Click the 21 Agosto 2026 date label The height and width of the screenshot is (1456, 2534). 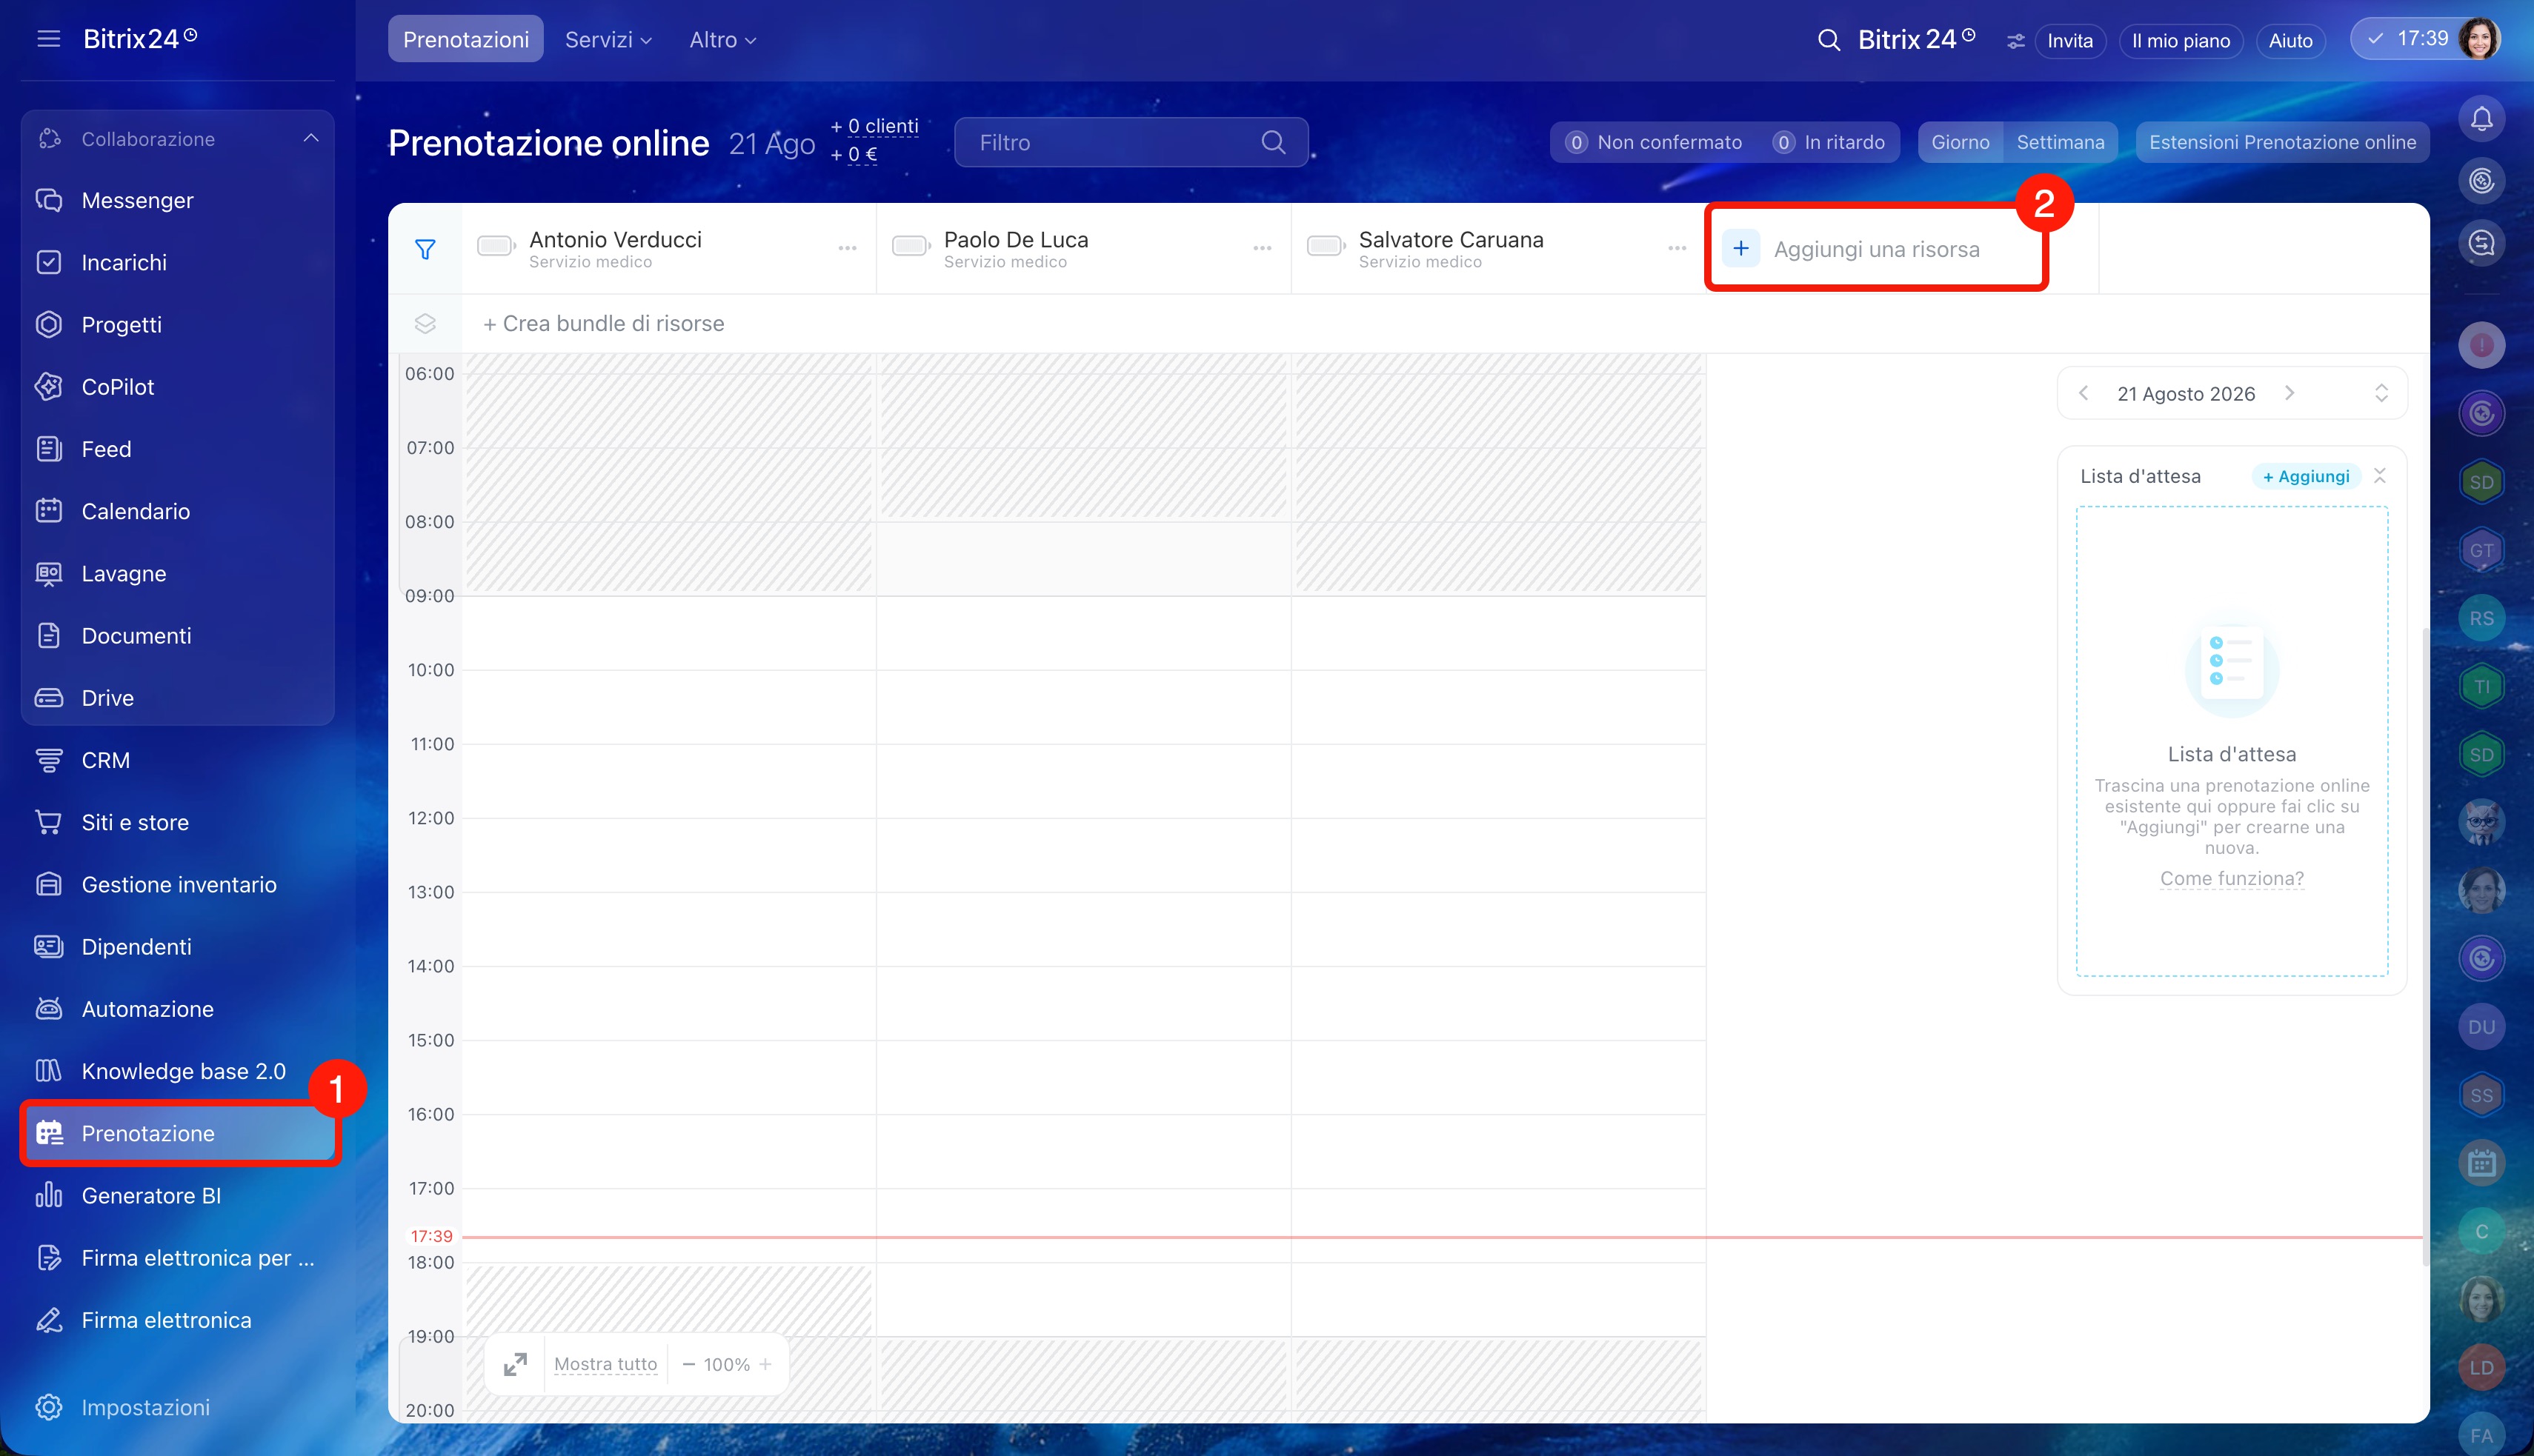point(2186,393)
